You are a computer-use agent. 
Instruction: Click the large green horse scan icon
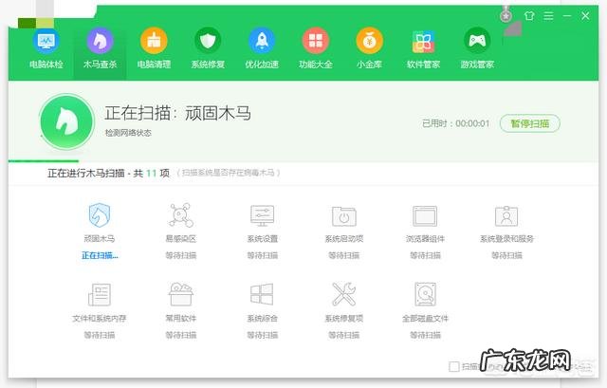(67, 121)
